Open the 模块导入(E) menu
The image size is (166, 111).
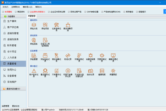(x=27, y=7)
